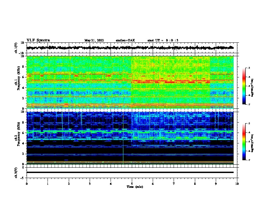The height and width of the screenshot is (206, 267).
Task: Click time axis tick label "9"
Action: coord(216,184)
